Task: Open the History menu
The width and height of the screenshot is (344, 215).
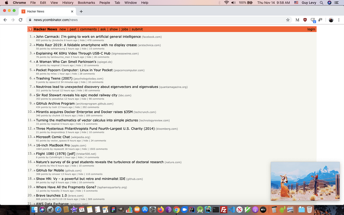Action: coord(68,3)
